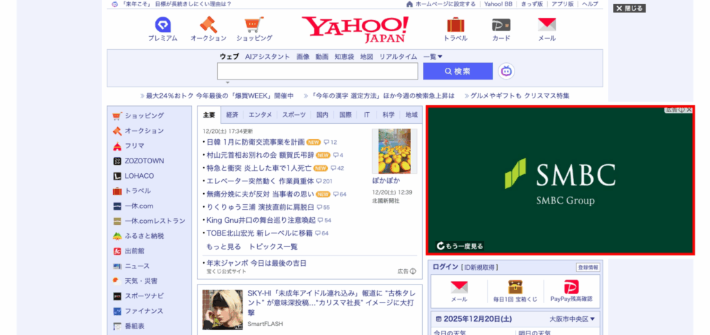710x335 pixels.
Task: Select the スポーツ news tab
Action: tap(294, 115)
